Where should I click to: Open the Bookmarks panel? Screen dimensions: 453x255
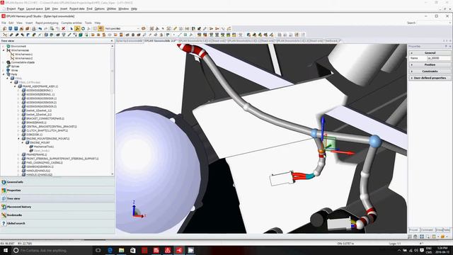click(x=57, y=215)
